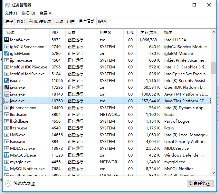Click the ijplmsvc.exe process icon
The image size is (219, 194).
point(7,60)
